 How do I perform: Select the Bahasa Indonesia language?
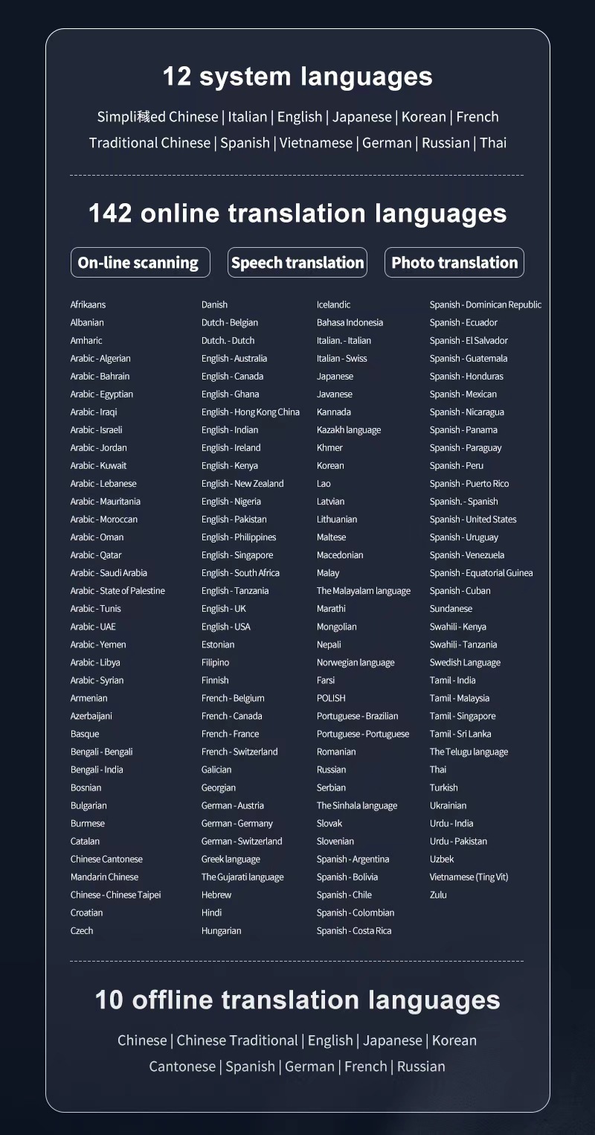coord(350,322)
